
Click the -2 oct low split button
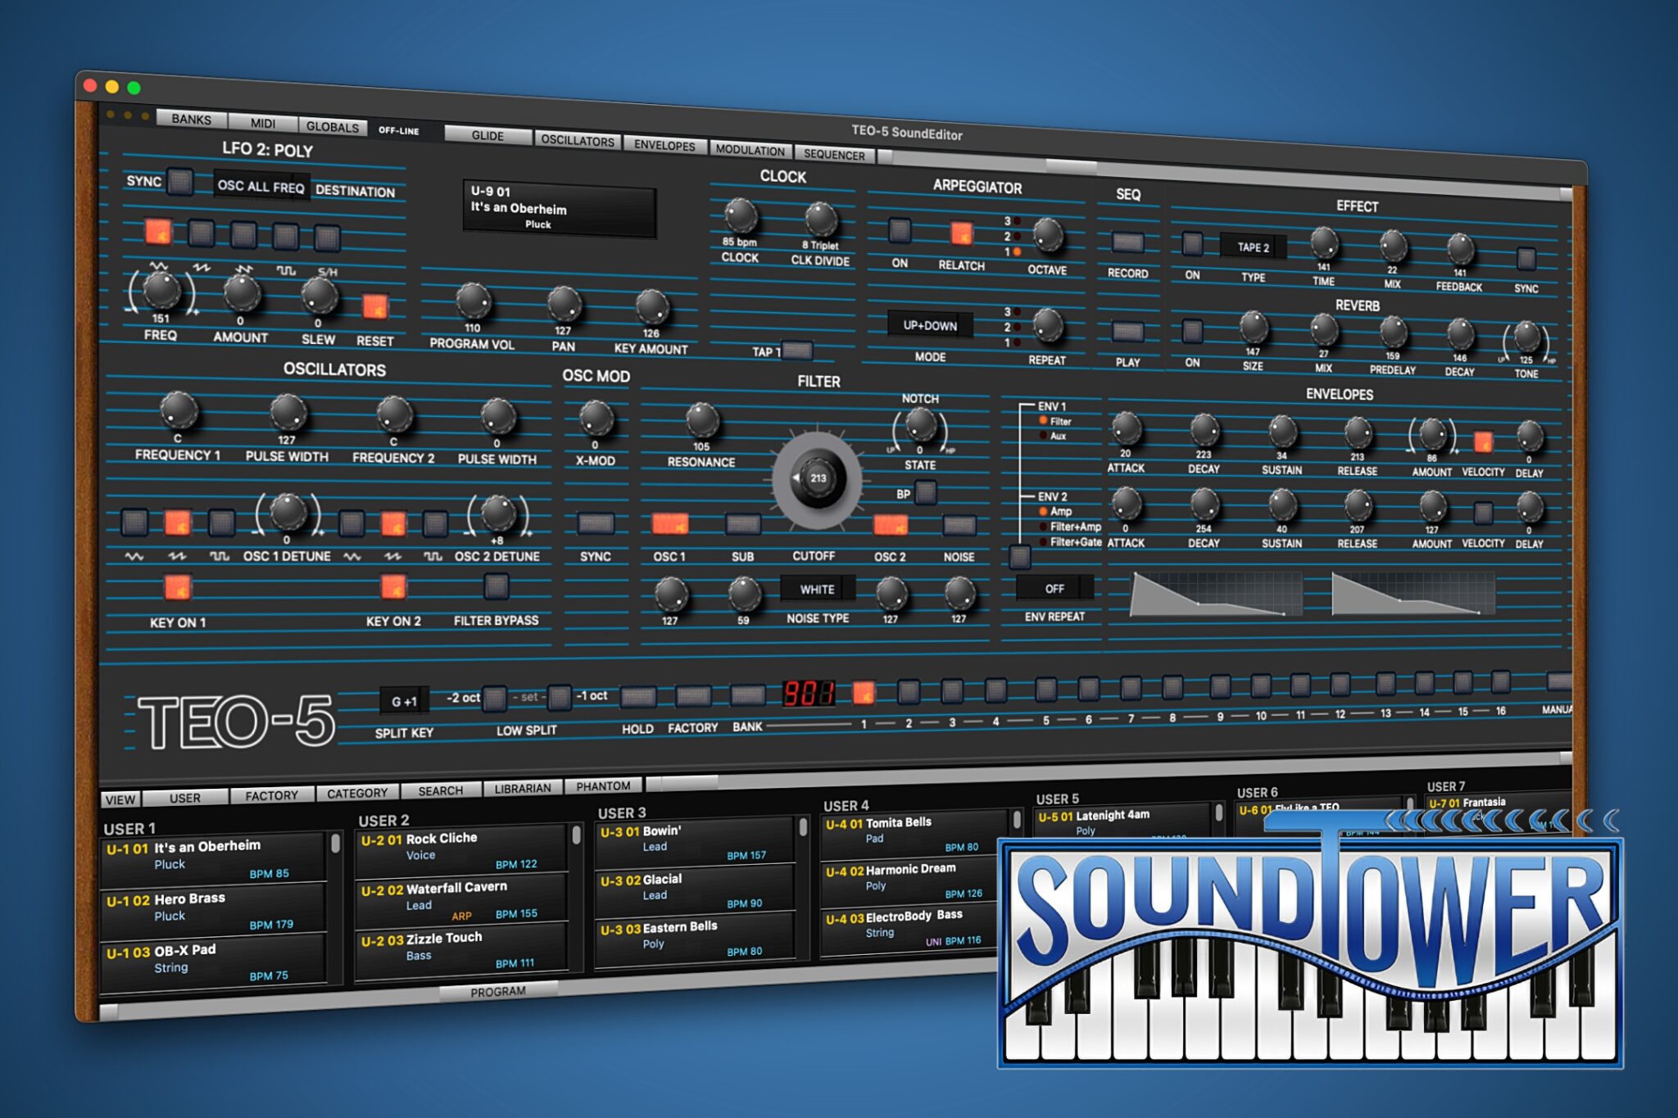[x=494, y=699]
